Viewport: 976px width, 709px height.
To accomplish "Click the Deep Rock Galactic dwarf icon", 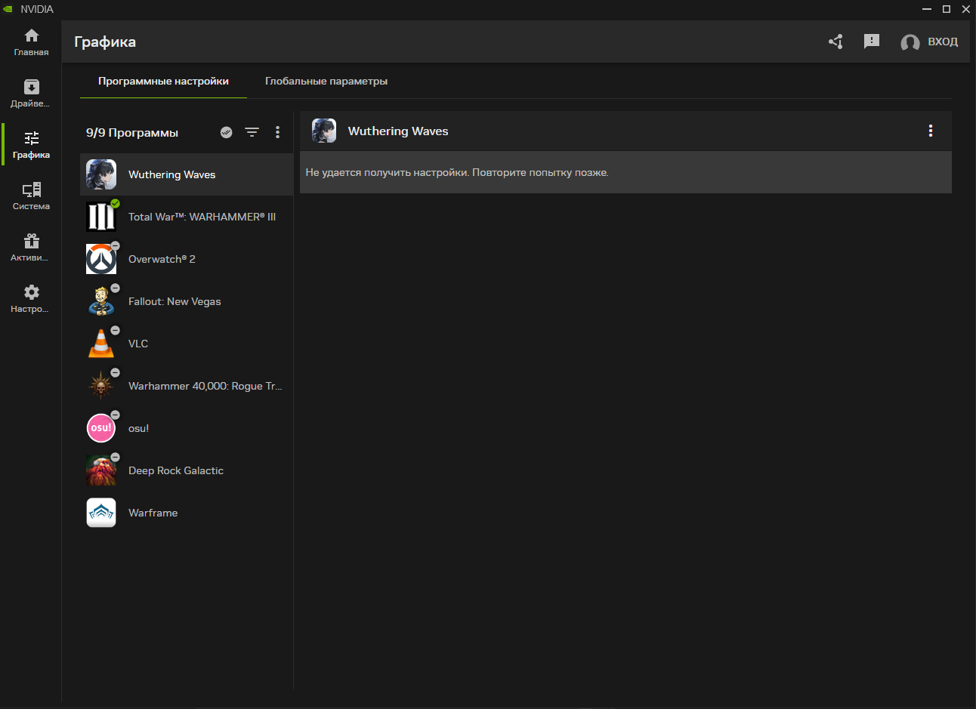I will [x=101, y=470].
